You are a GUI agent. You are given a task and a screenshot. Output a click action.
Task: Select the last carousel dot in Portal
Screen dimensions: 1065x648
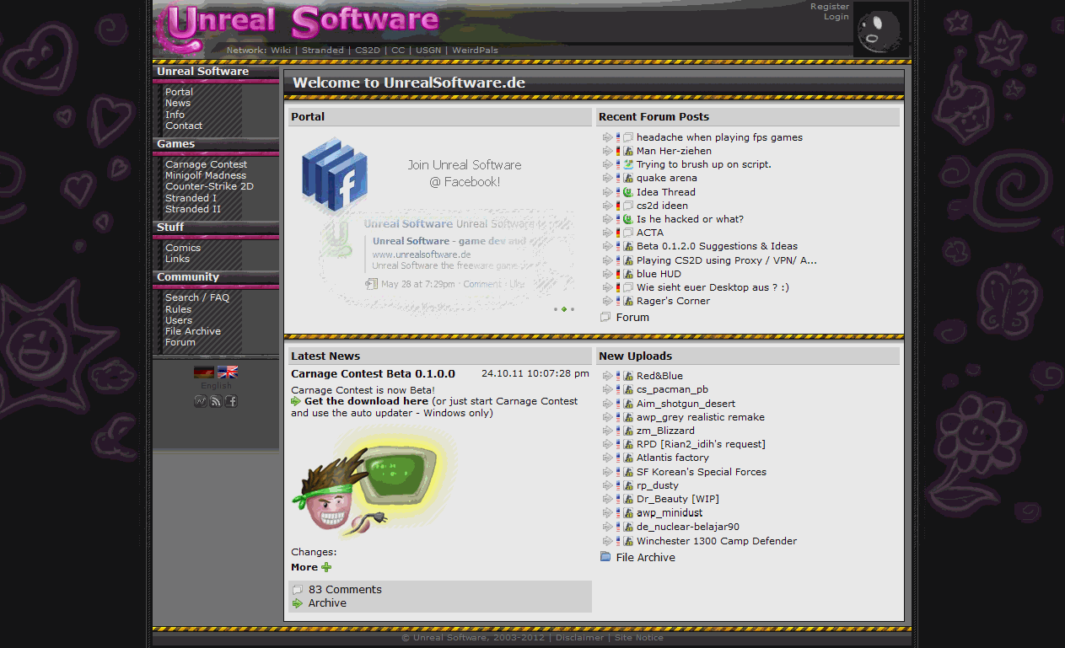[573, 309]
